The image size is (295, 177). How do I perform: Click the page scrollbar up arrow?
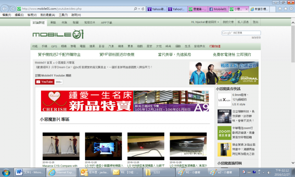(293, 23)
